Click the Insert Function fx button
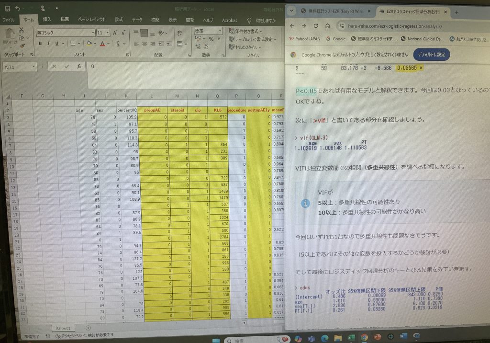The height and width of the screenshot is (343, 490). tap(78, 67)
